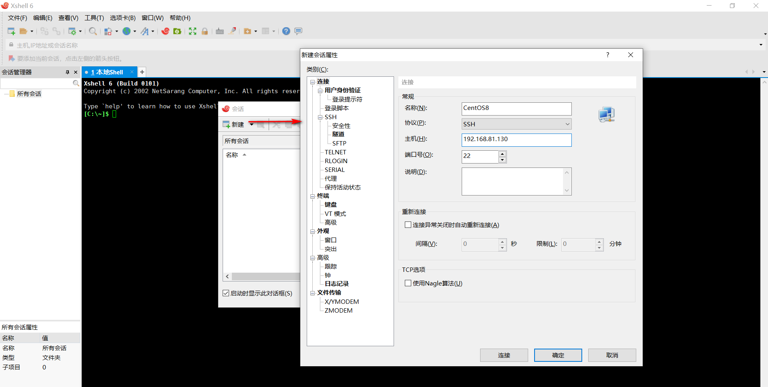Increase the port number with up stepper
Image resolution: width=768 pixels, height=387 pixels.
(x=502, y=154)
